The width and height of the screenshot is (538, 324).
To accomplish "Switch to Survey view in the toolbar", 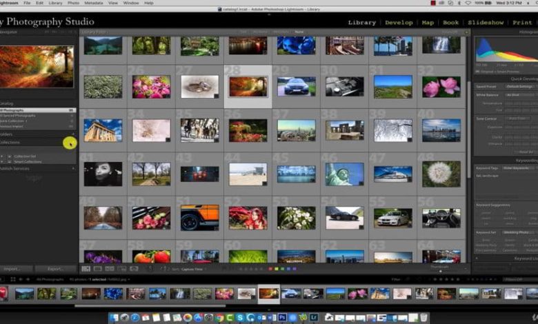I will point(122,269).
